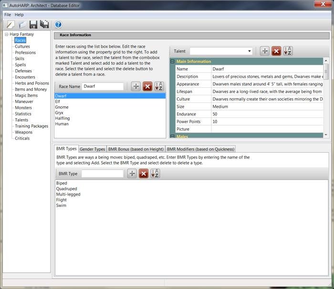The height and width of the screenshot is (289, 334).
Task: Select Human in the race list
Action: click(x=110, y=124)
